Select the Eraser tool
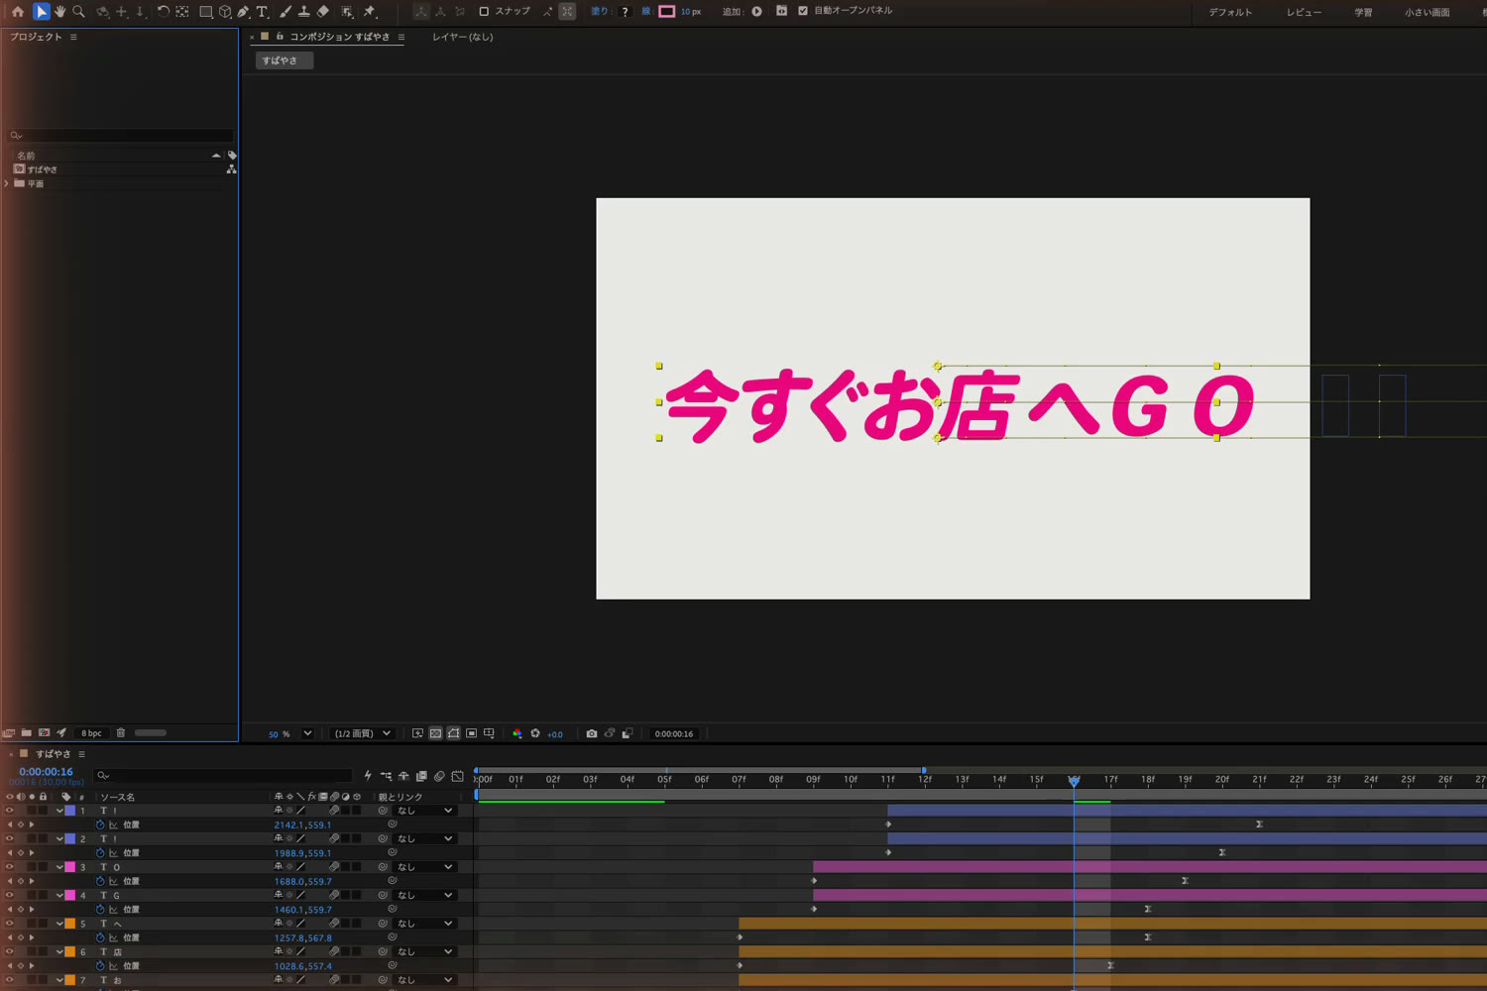Viewport: 1487px width, 991px height. click(x=323, y=12)
